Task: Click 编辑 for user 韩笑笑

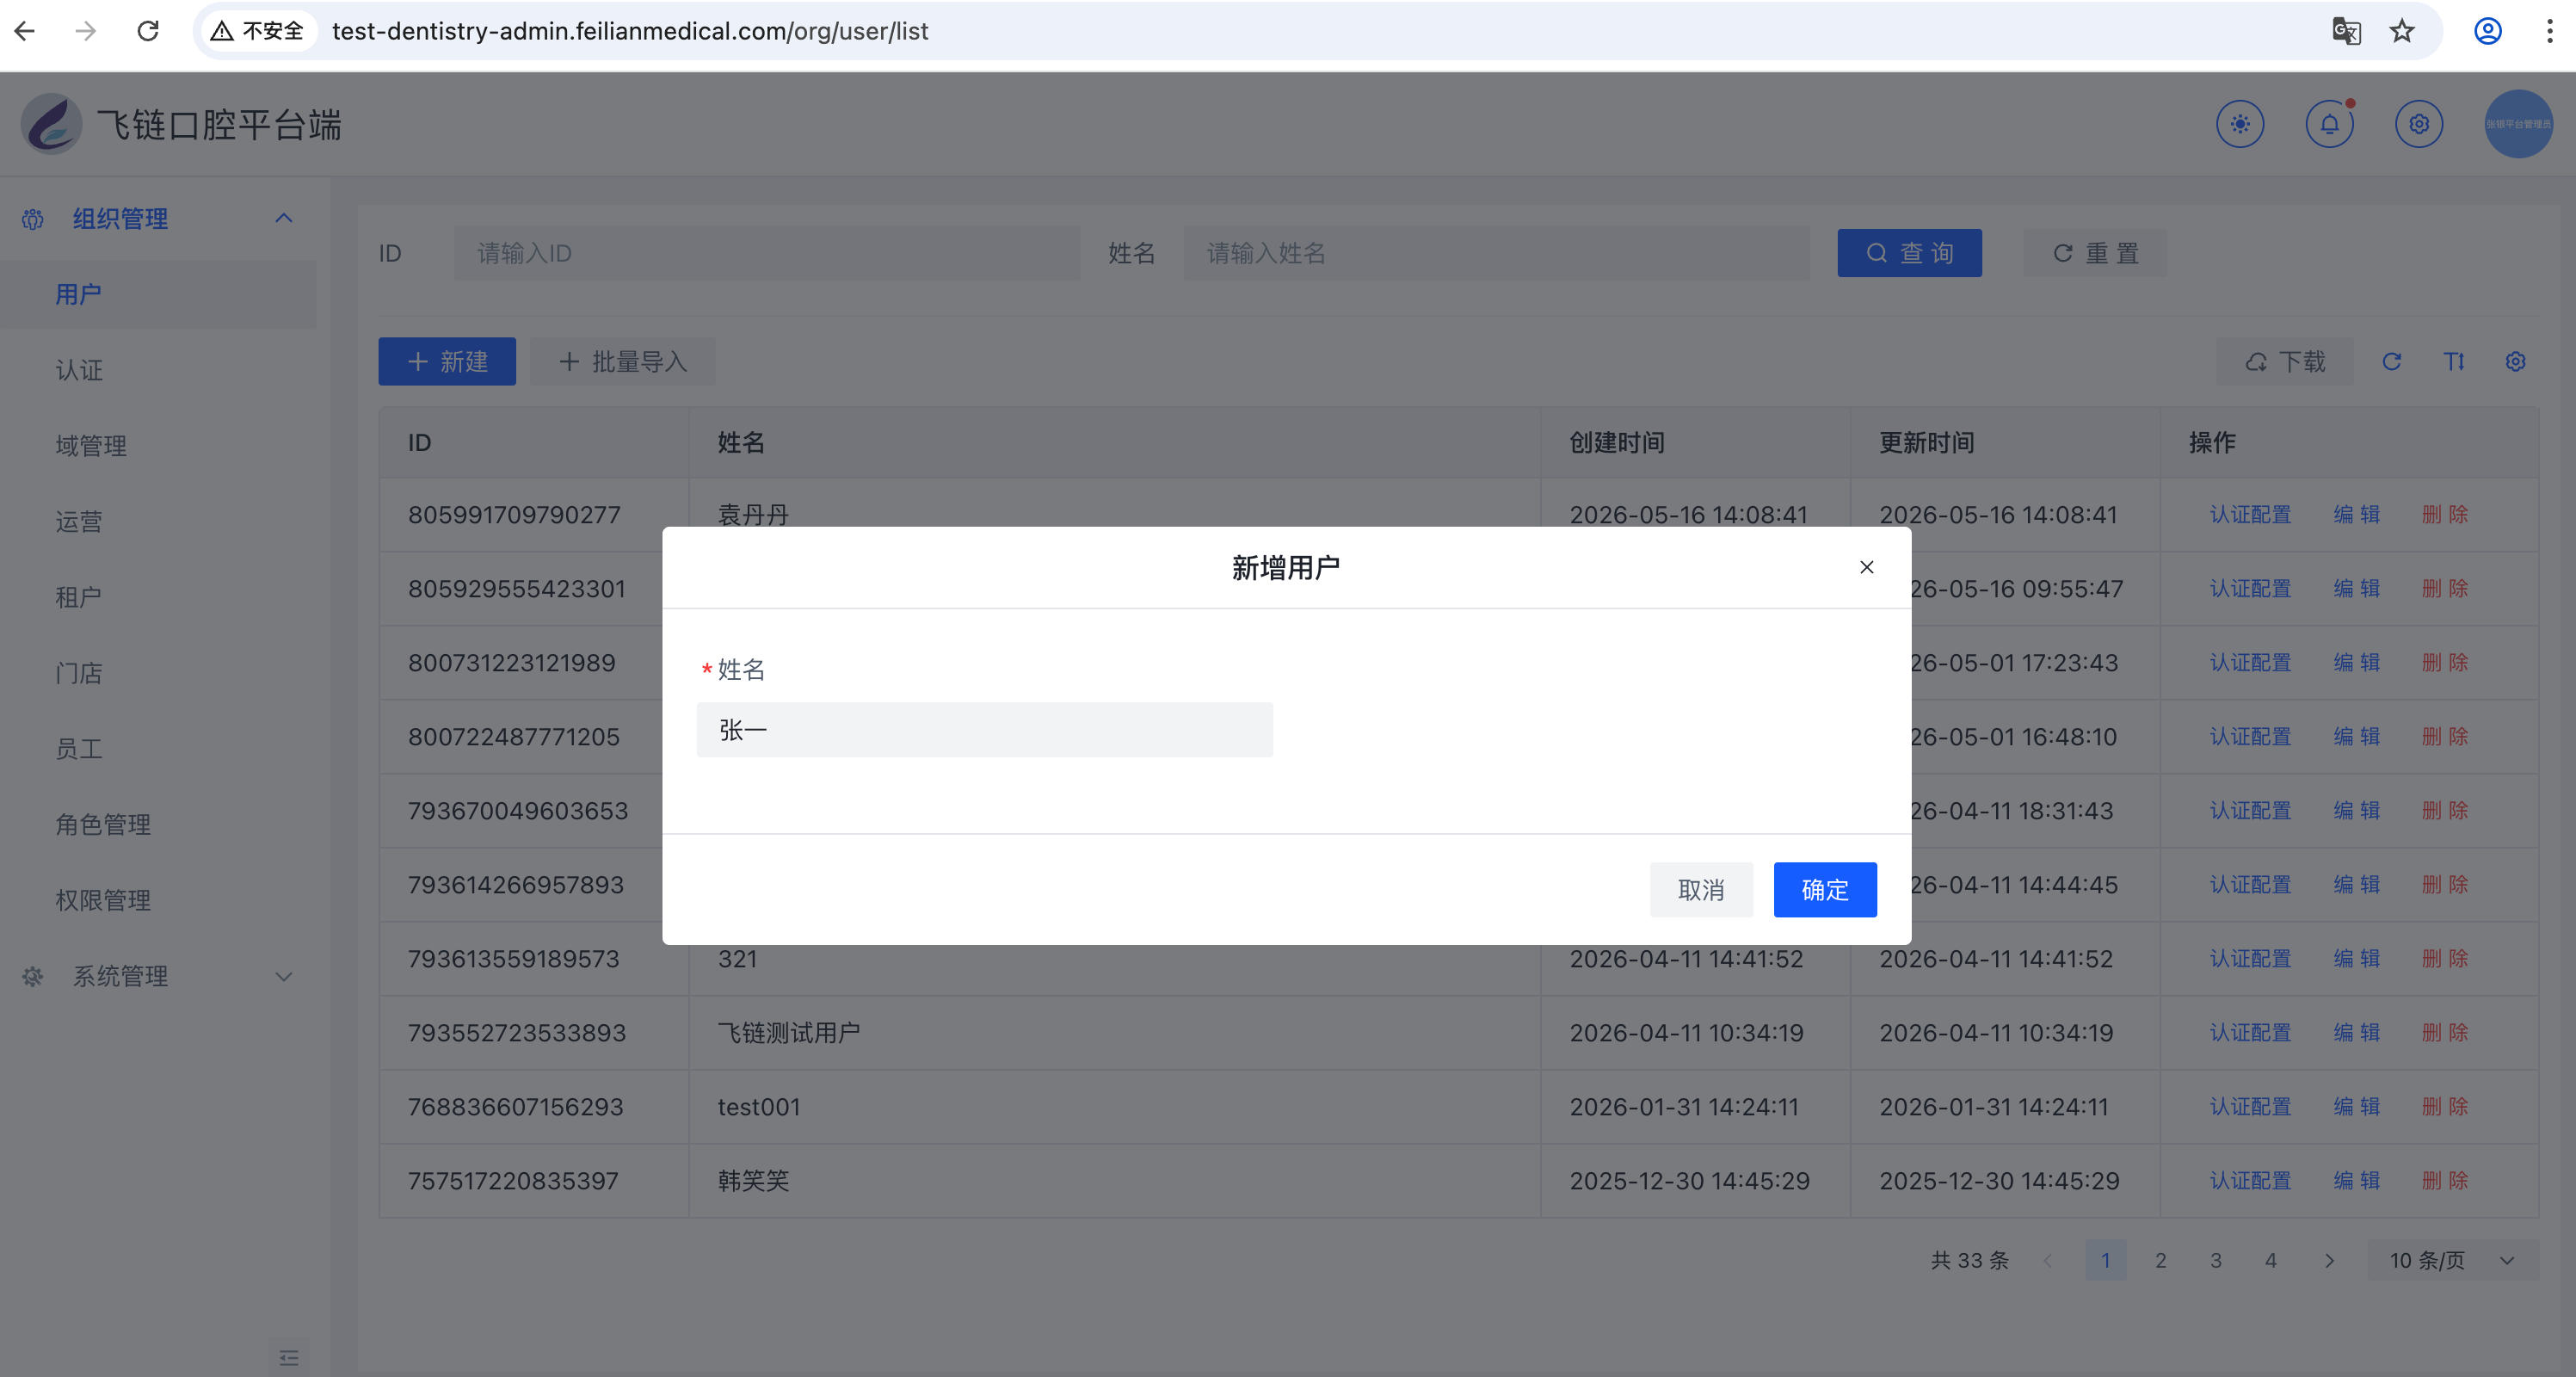Action: point(2356,1180)
